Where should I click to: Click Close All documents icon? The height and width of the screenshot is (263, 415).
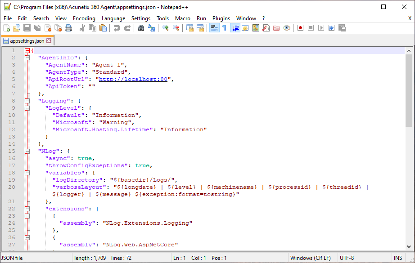[58, 28]
